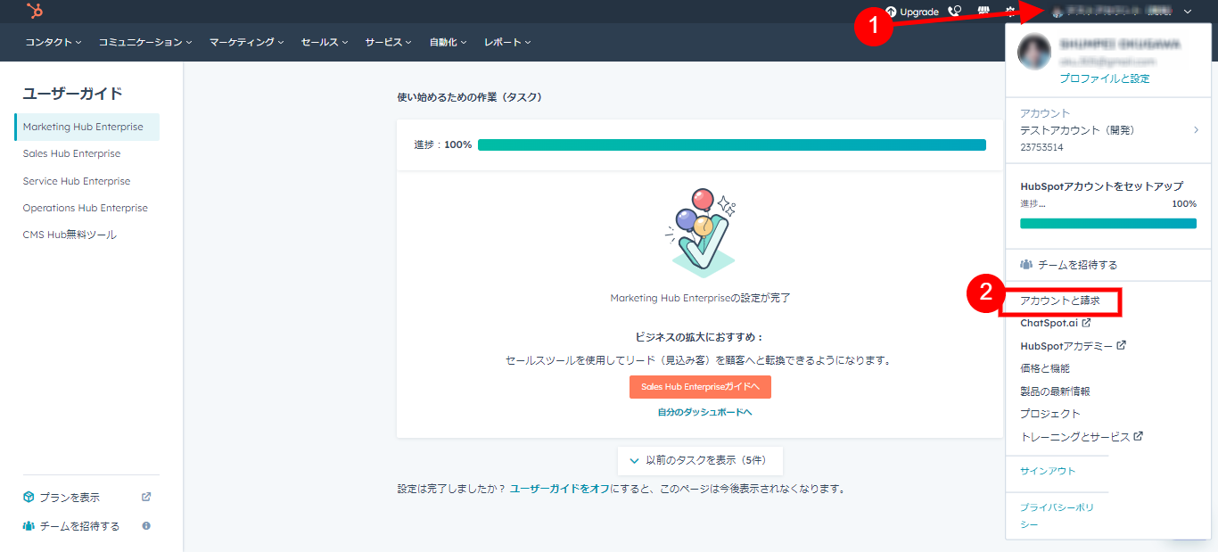
Task: Select 価格と機能 menu item
Action: pyautogui.click(x=1045, y=368)
